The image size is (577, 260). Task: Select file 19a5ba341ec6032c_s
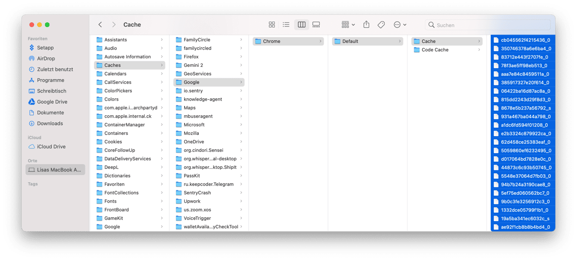(x=523, y=219)
